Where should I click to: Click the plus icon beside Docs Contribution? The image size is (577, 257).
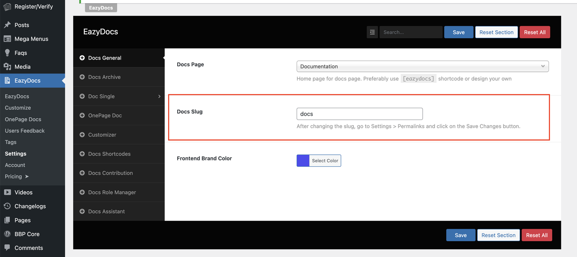pos(82,173)
